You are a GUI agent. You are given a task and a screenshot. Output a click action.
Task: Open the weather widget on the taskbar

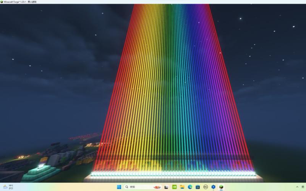coord(8,187)
